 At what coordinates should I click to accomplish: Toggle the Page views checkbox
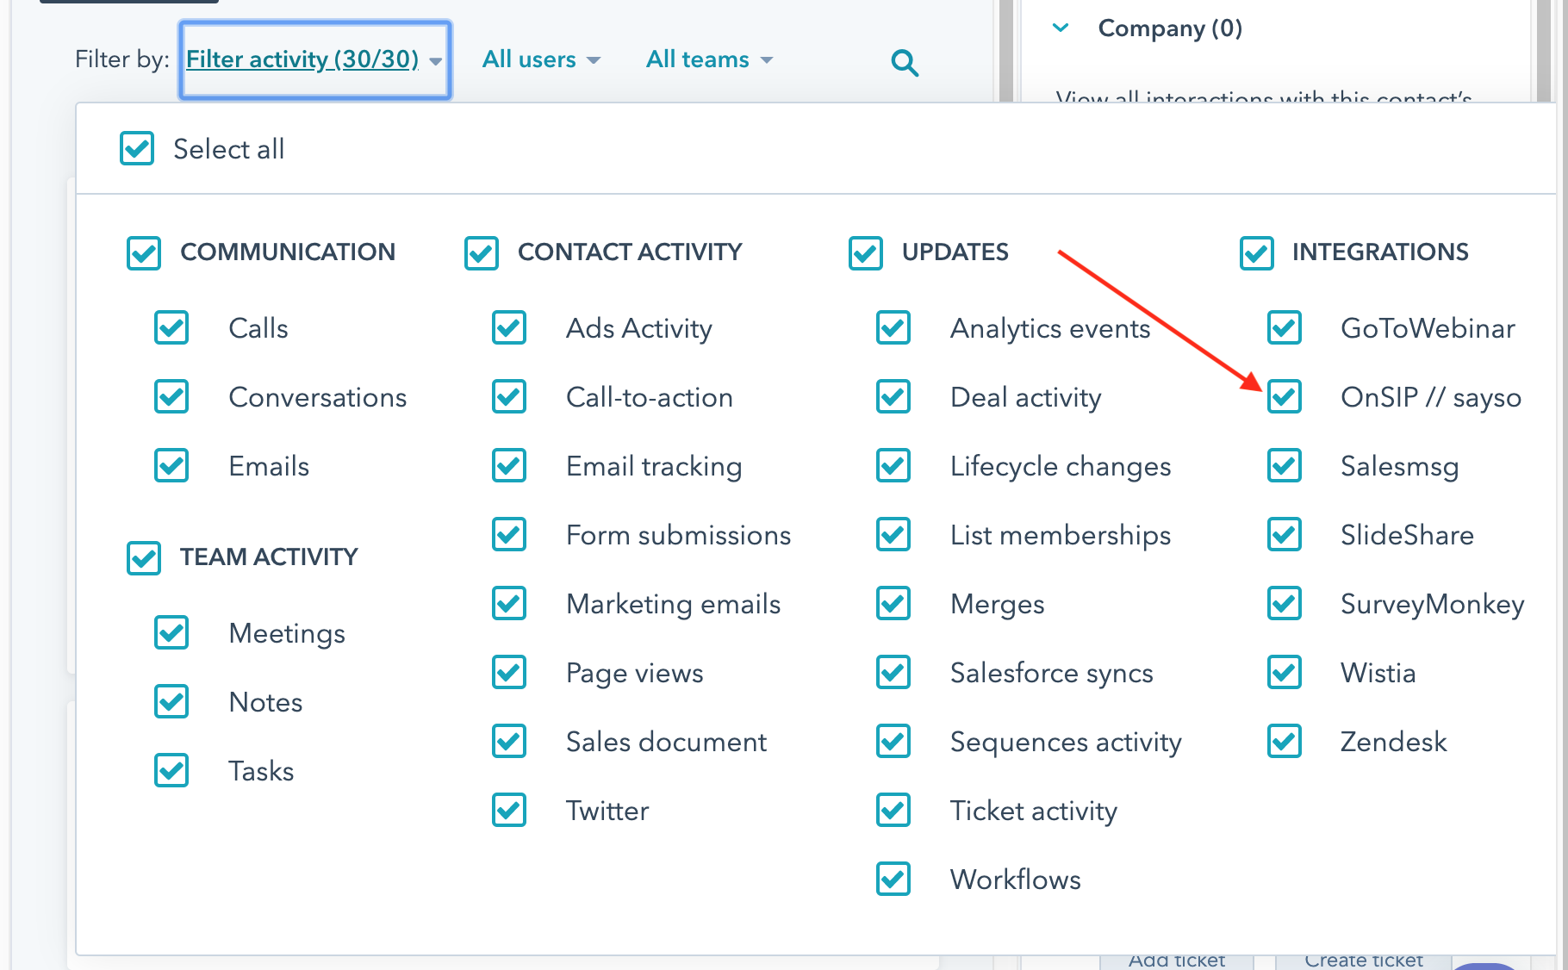(509, 672)
